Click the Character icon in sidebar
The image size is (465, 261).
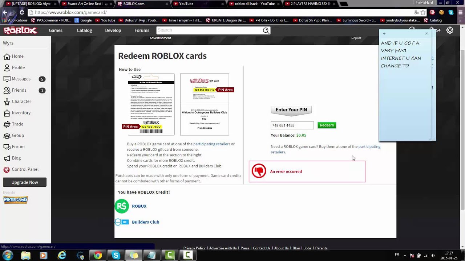point(7,101)
